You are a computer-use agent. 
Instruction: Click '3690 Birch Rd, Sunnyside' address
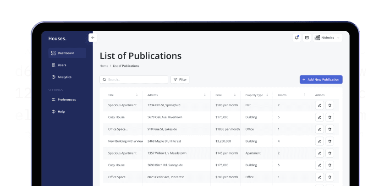(165, 165)
